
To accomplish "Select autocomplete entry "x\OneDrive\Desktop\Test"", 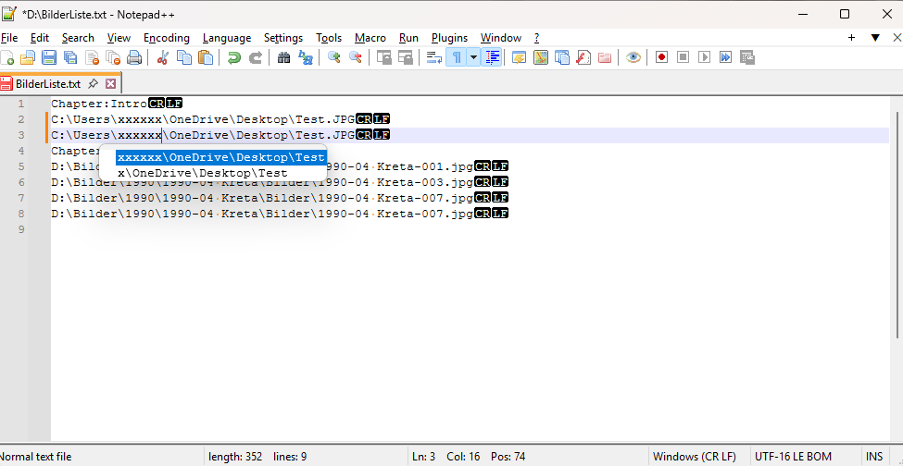I will (202, 173).
